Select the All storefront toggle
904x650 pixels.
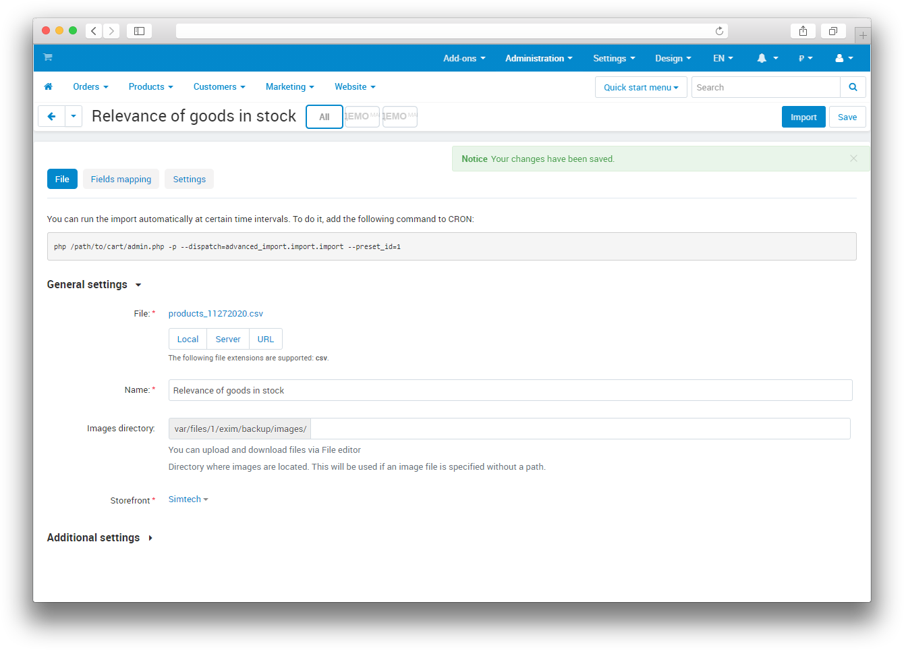click(x=324, y=117)
